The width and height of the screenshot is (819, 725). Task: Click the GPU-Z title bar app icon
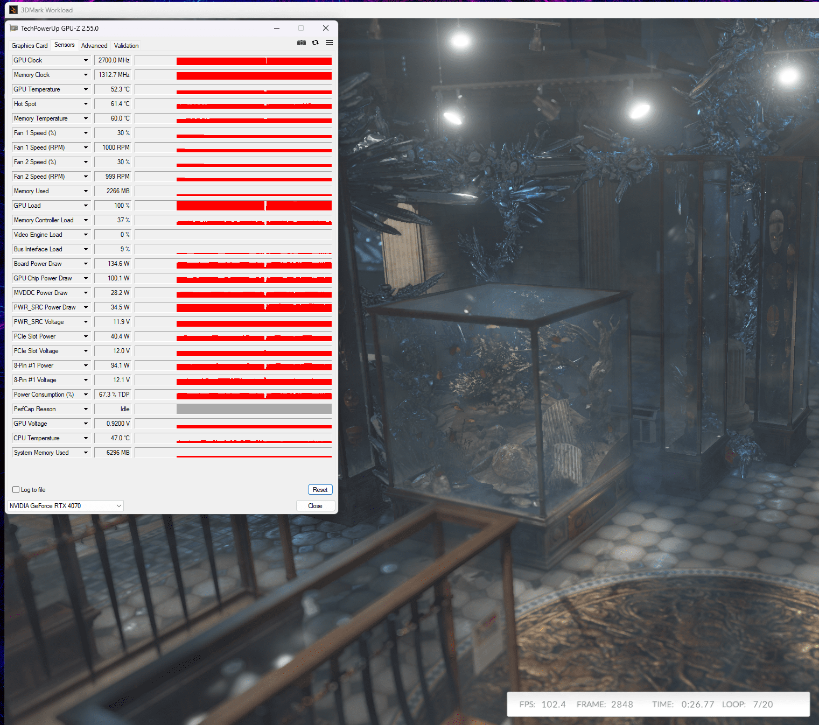click(14, 28)
